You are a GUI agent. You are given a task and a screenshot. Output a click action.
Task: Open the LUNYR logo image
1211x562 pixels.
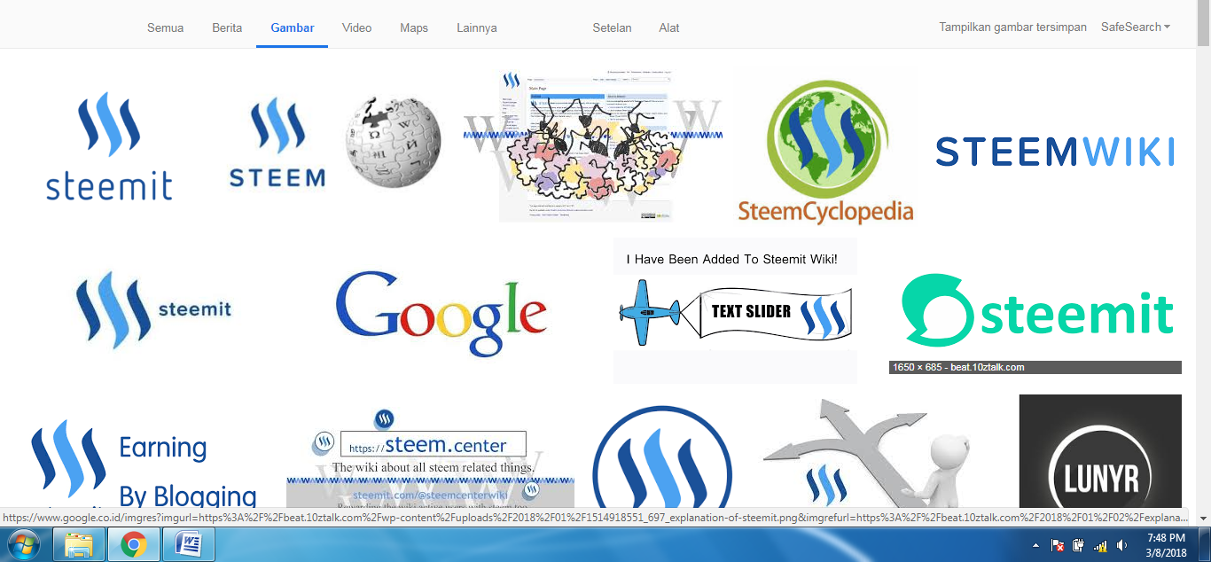(x=1100, y=451)
